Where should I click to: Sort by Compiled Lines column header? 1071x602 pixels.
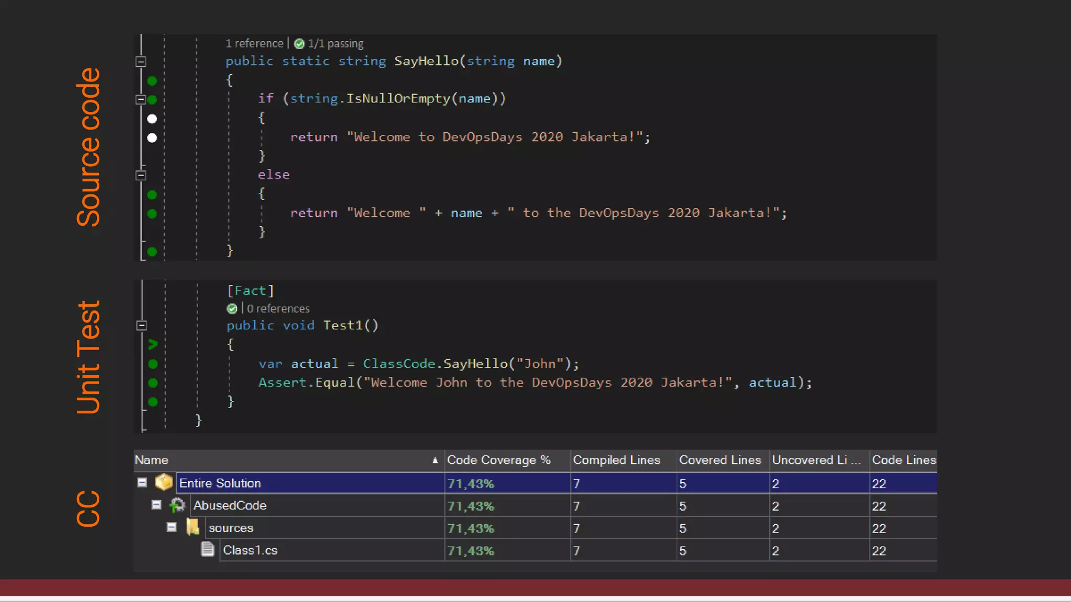click(x=623, y=460)
